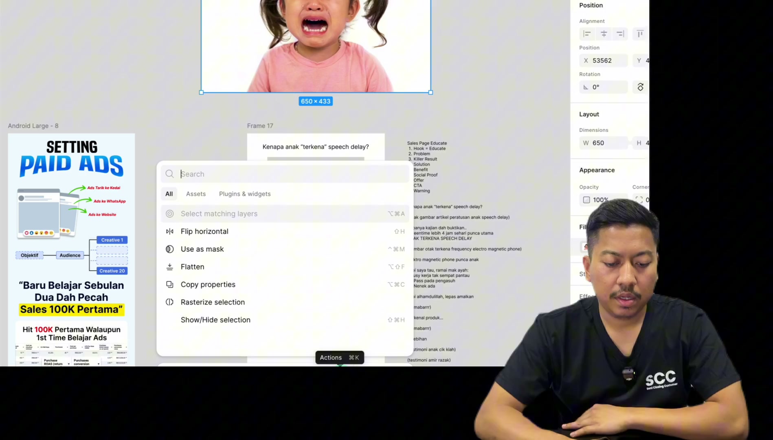Choose Copy properties action
Image resolution: width=773 pixels, height=440 pixels.
point(285,284)
